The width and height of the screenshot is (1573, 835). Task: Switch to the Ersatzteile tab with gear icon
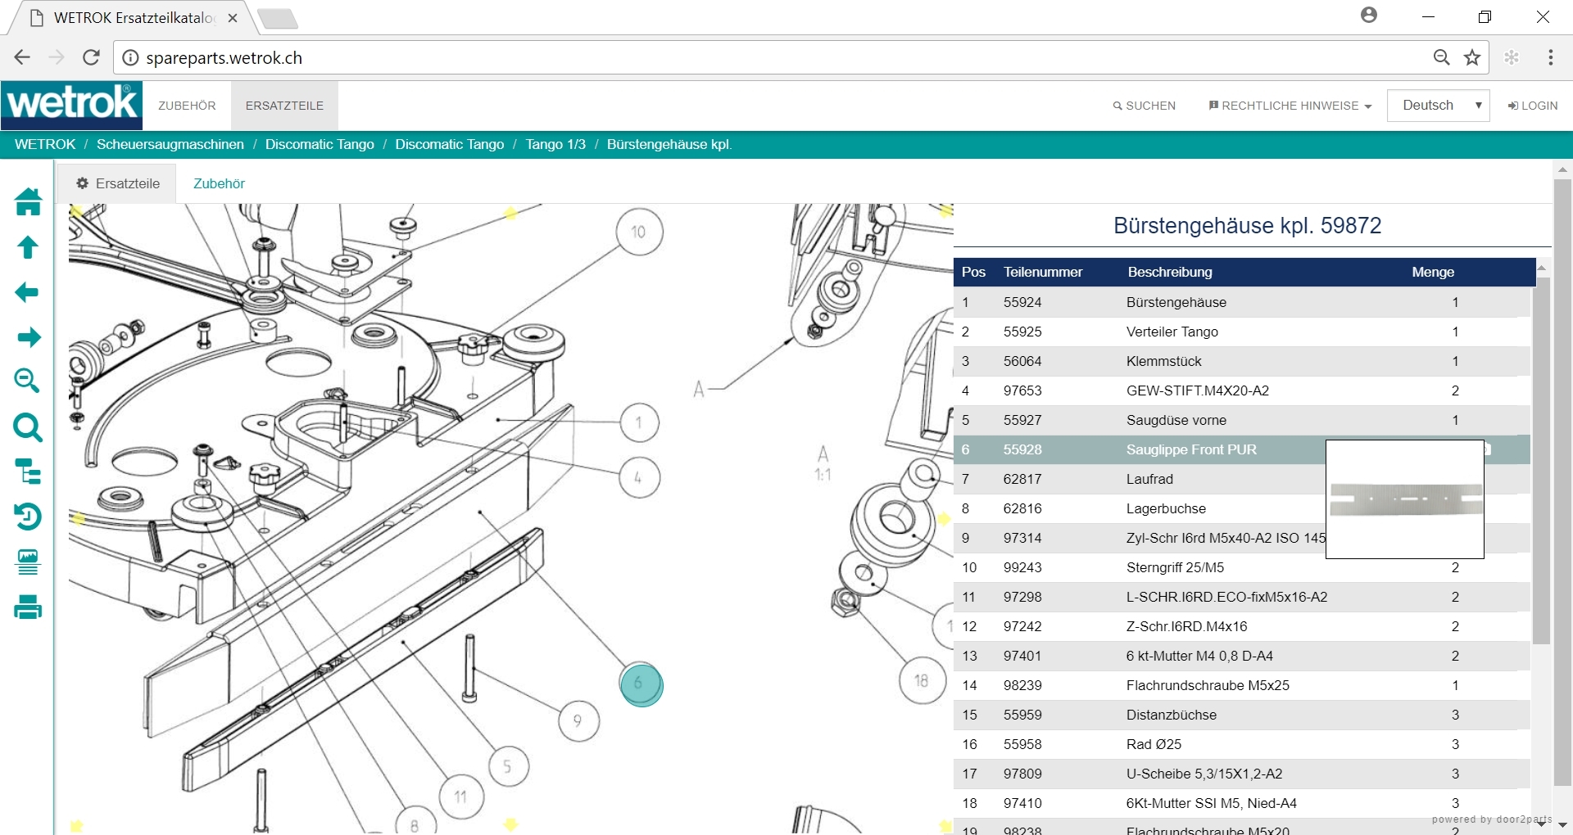click(117, 183)
